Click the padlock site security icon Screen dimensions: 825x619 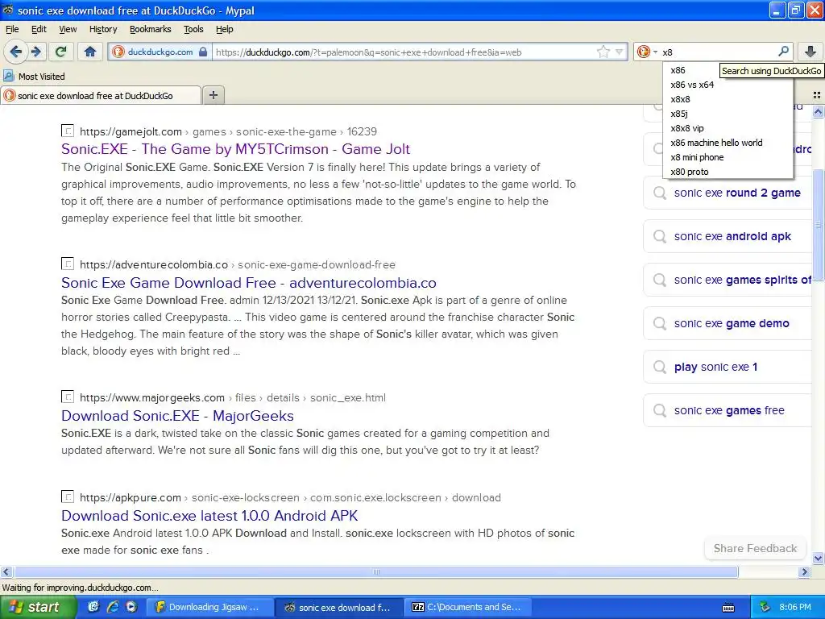(202, 52)
